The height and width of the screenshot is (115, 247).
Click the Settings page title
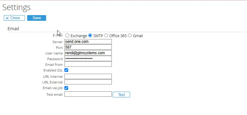pos(16,7)
